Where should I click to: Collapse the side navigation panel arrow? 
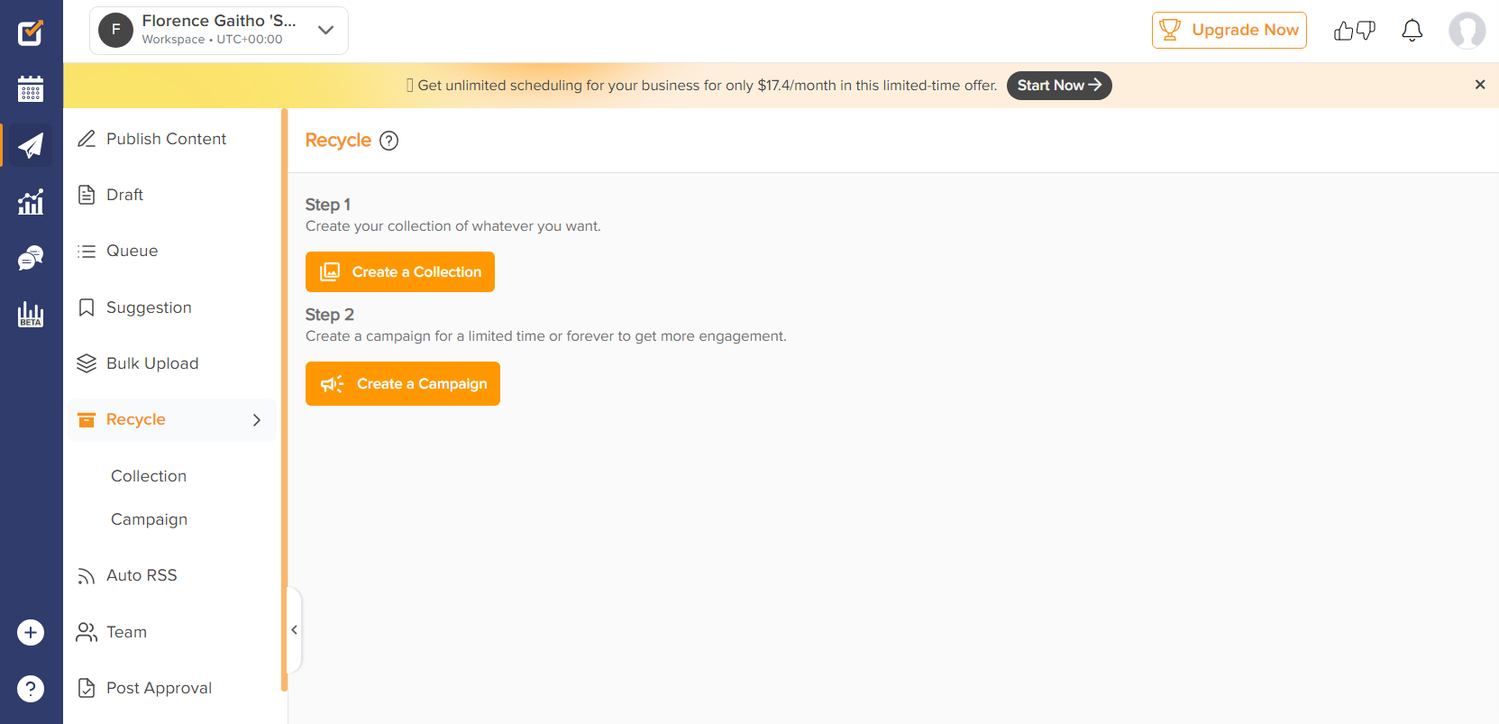[x=294, y=630]
